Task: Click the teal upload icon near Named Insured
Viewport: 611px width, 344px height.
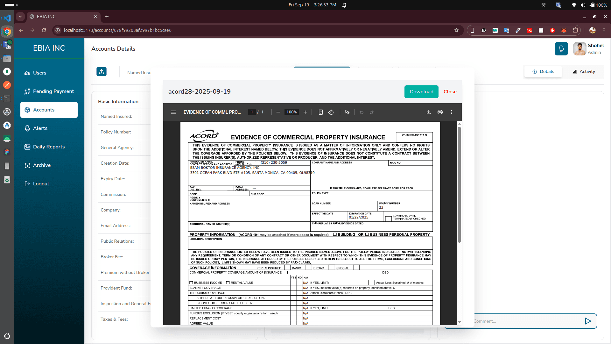Action: tap(101, 72)
